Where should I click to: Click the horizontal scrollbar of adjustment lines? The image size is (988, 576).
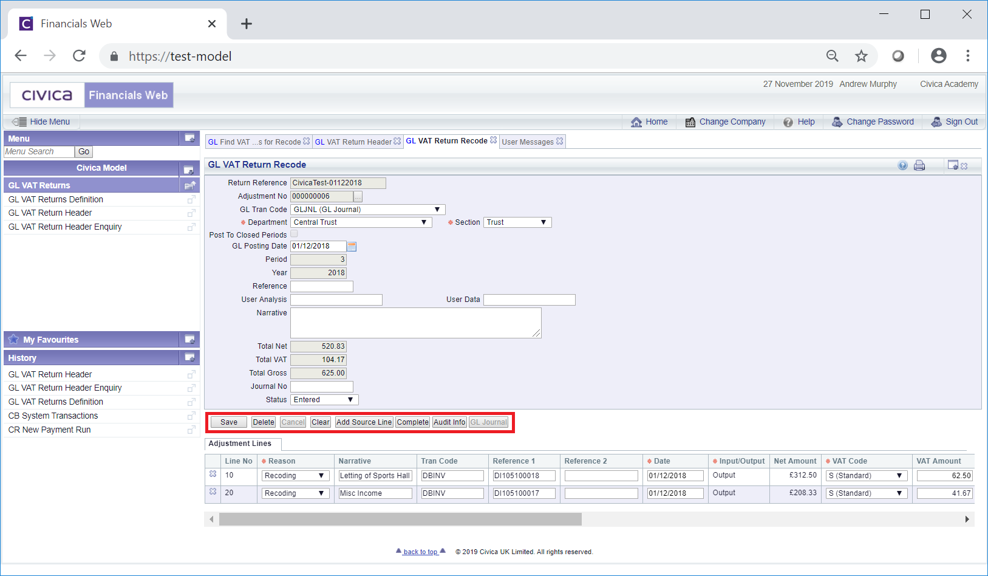pyautogui.click(x=400, y=519)
